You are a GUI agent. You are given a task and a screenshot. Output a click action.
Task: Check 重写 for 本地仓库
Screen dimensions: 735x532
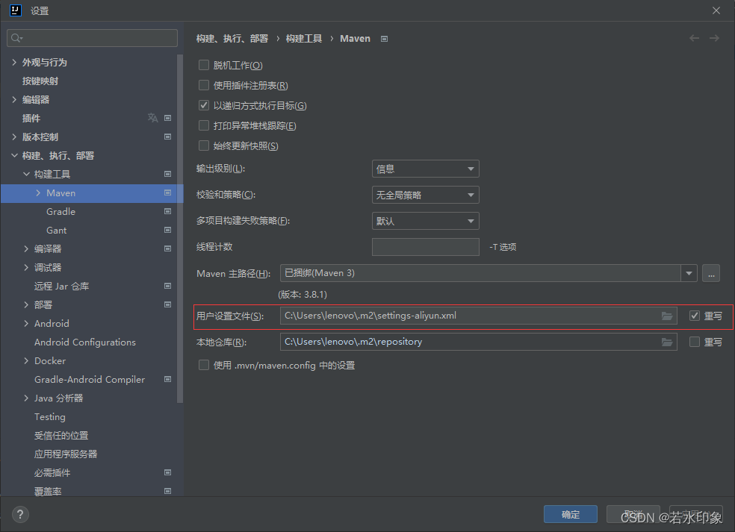tap(695, 342)
